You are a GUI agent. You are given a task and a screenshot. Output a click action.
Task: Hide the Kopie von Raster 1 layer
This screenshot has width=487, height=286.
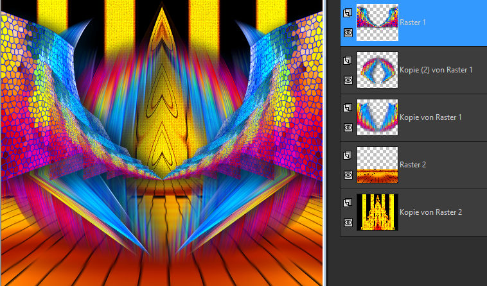point(348,128)
